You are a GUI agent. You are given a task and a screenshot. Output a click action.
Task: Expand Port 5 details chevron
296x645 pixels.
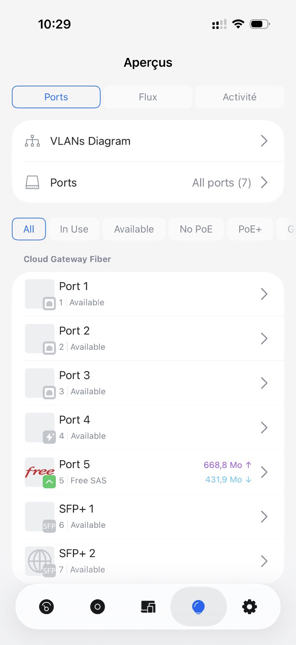264,472
